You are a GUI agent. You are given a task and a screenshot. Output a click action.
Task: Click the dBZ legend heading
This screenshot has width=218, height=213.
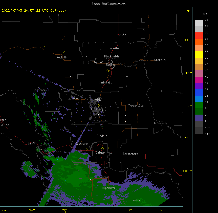tap(205, 13)
